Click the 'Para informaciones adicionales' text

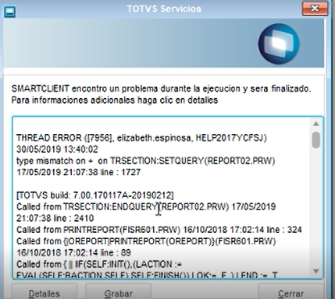tap(115, 100)
